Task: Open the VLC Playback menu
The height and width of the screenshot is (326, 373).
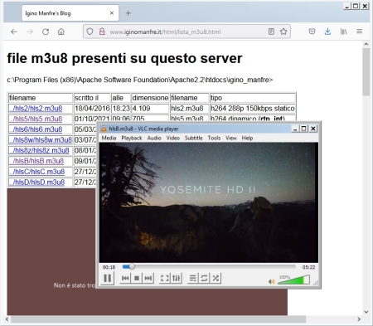Action: pos(132,138)
